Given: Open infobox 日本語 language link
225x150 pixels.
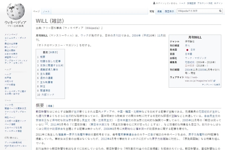Looking at the screenshot, I should [x=188, y=54].
